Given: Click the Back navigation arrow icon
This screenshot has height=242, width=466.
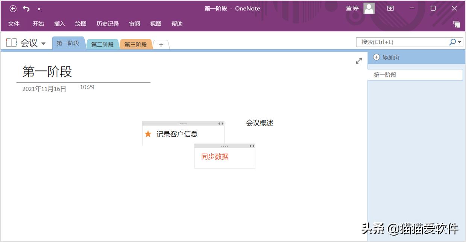Looking at the screenshot, I should [x=14, y=8].
